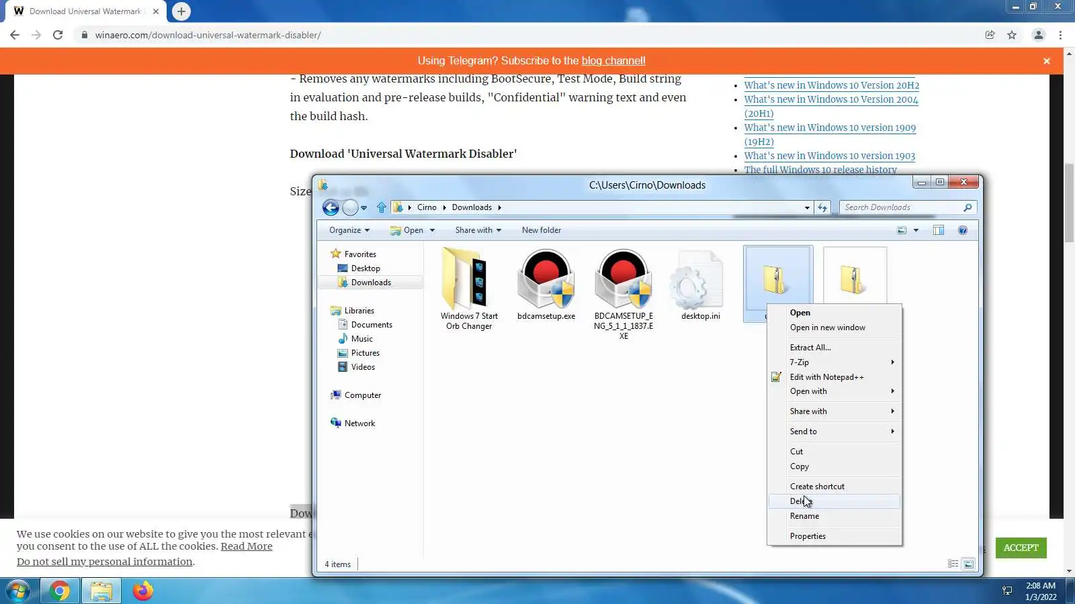1075x604 pixels.
Task: Dismiss the orange Telegram banner
Action: coord(1046,61)
